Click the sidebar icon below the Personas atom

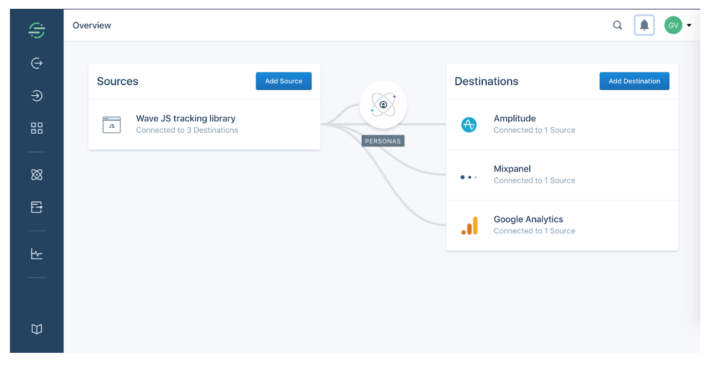[x=37, y=207]
